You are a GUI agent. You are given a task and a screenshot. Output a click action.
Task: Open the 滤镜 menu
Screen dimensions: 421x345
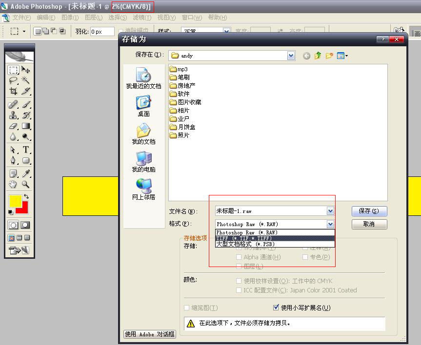tap(142, 18)
